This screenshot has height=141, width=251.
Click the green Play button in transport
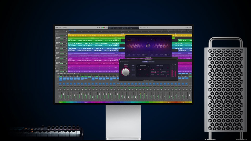point(103,28)
